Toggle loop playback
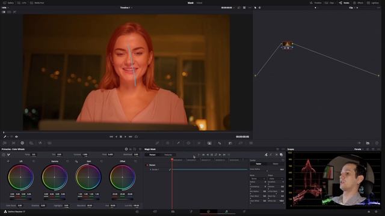The height and width of the screenshot is (216, 385). point(136,137)
